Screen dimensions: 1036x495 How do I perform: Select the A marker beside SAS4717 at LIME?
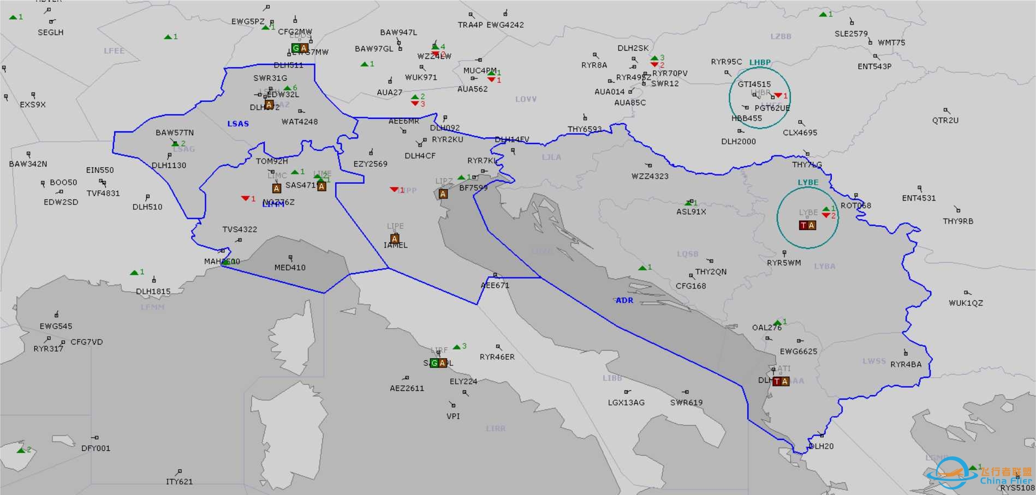coord(321,186)
